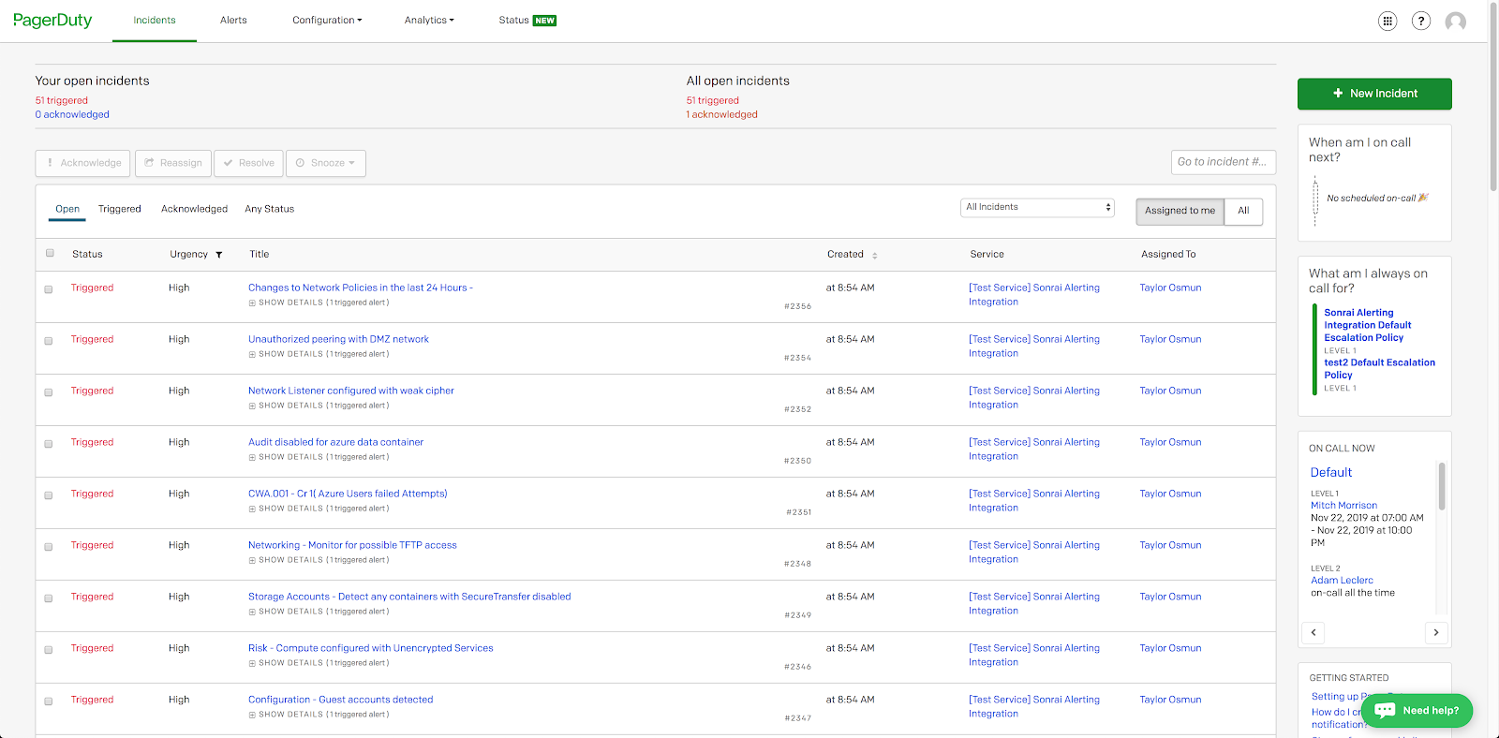This screenshot has width=1499, height=738.
Task: Click the PagerDuty logo
Action: [x=52, y=20]
